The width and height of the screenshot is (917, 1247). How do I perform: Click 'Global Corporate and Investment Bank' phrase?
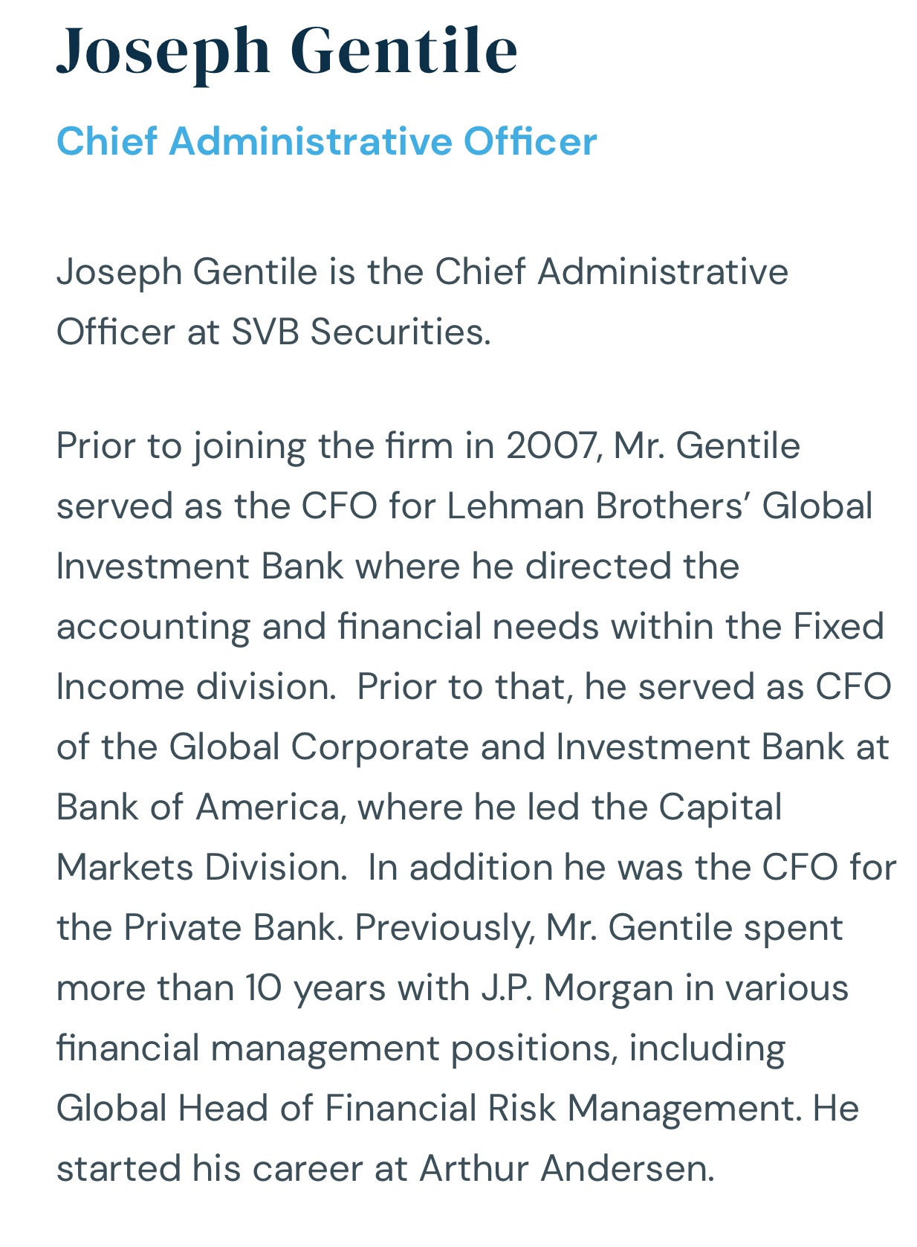pos(506,747)
